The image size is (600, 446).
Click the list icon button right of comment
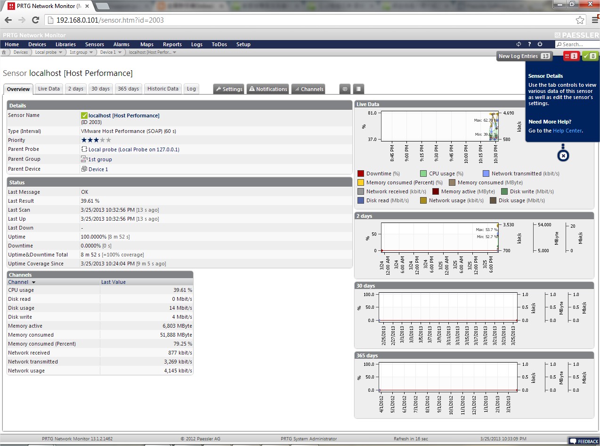pos(358,89)
